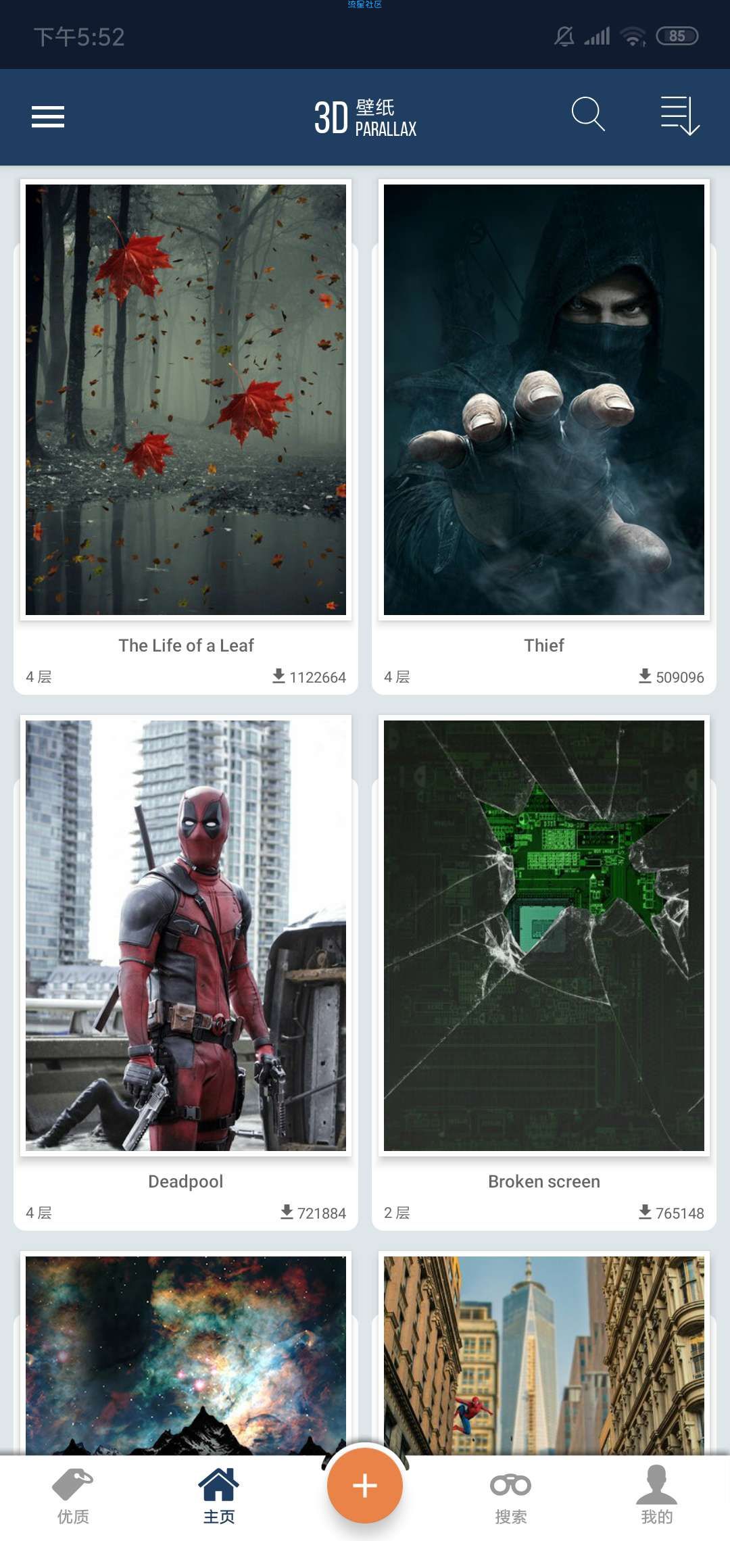The height and width of the screenshot is (1541, 730).
Task: Open the 搜索 binoculars tab
Action: [x=511, y=1496]
